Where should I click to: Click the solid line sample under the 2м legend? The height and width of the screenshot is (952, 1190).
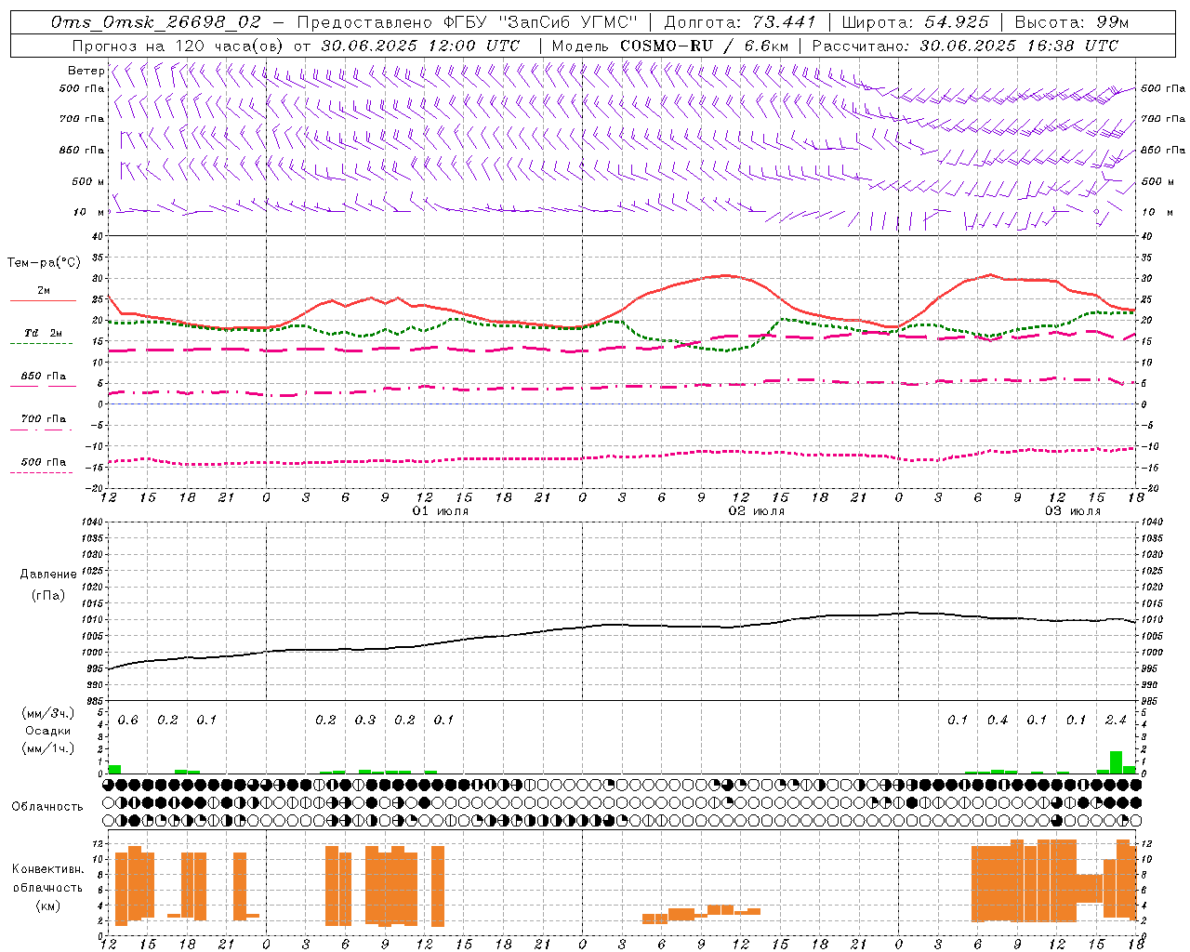44,301
